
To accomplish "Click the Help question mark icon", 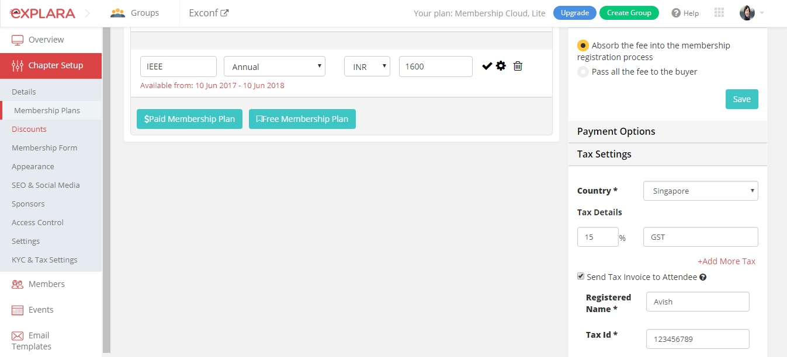I will [x=676, y=13].
